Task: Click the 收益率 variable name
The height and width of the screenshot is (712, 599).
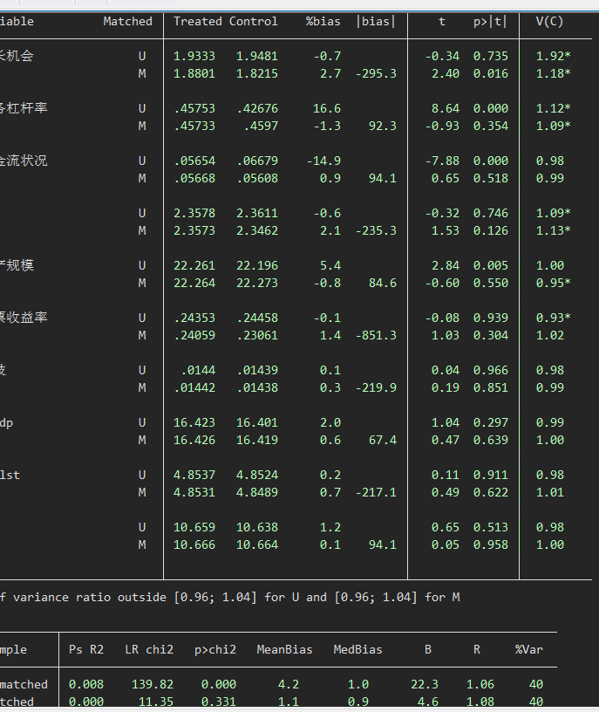Action: click(x=24, y=318)
